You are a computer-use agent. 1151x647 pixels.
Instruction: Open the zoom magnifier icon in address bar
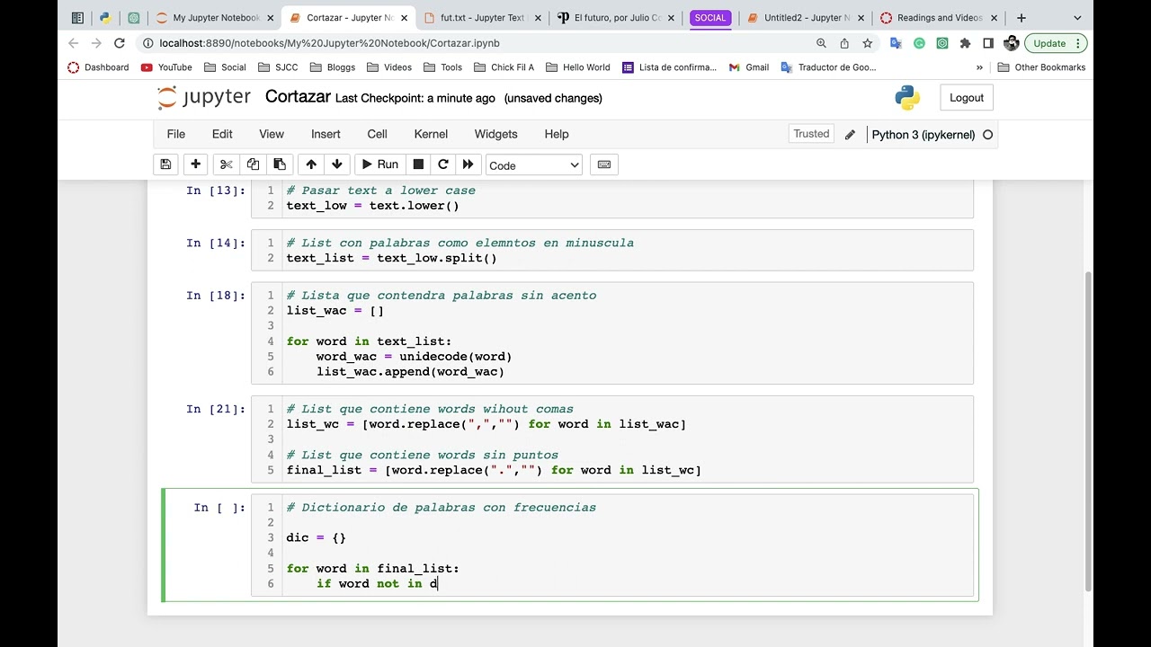point(821,43)
